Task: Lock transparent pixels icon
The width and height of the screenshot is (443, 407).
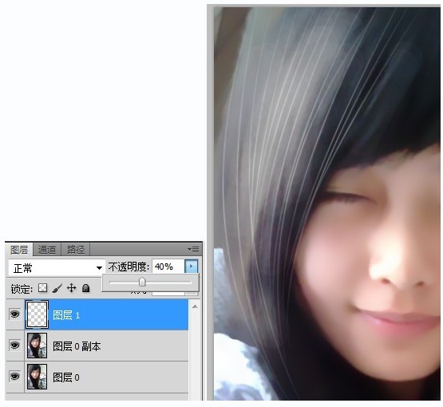Action: click(x=42, y=288)
